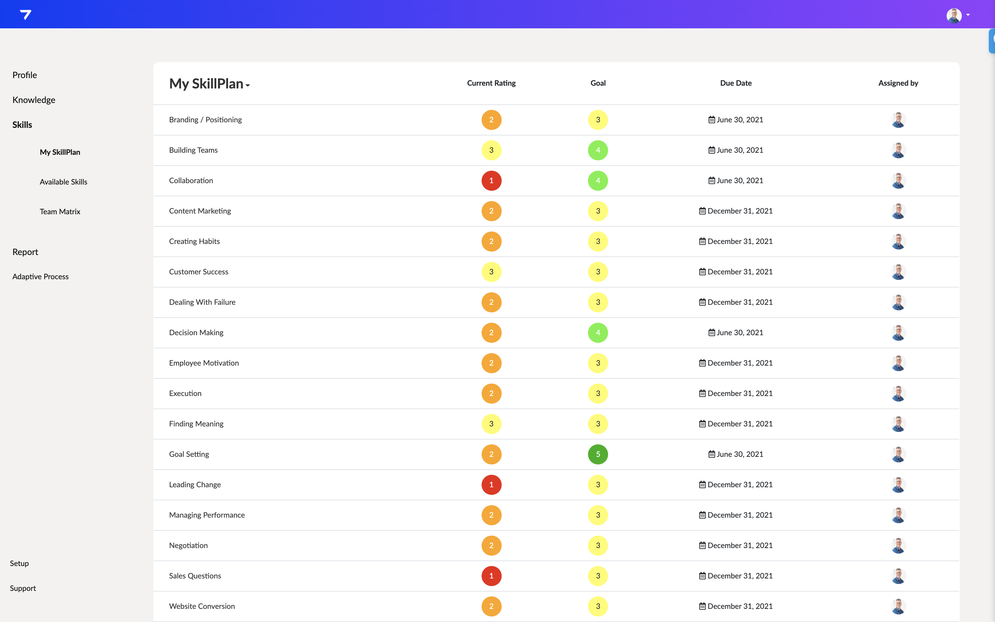Open the Profile sidebar section
The height and width of the screenshot is (622, 995).
(x=25, y=75)
